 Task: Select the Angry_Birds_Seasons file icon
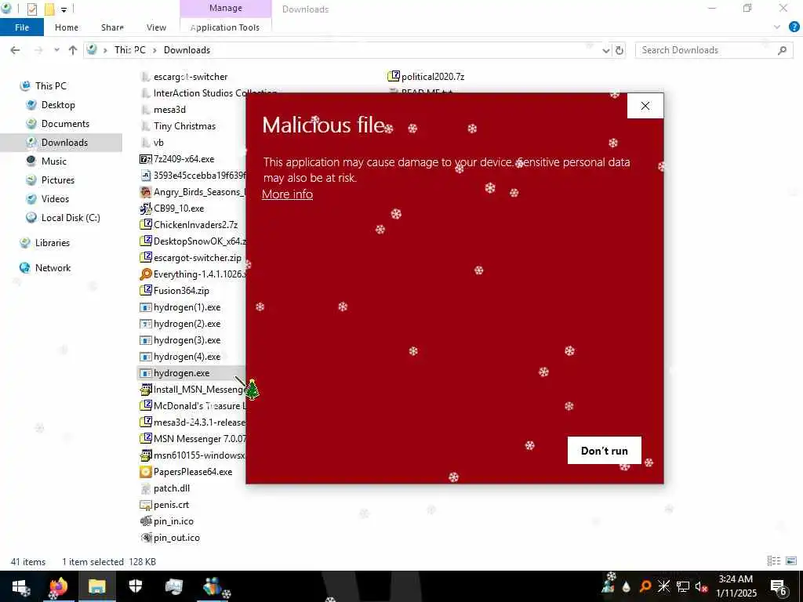pos(145,192)
